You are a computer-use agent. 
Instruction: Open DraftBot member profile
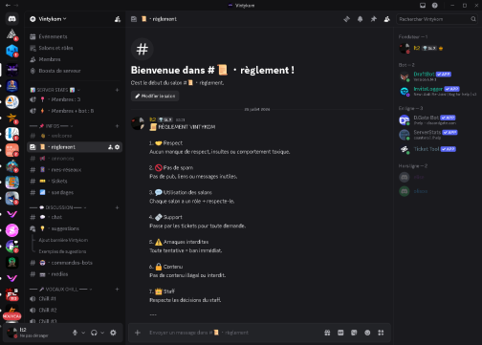[x=438, y=76]
